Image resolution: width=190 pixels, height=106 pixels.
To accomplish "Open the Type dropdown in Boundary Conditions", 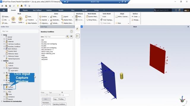I will pos(55,95).
